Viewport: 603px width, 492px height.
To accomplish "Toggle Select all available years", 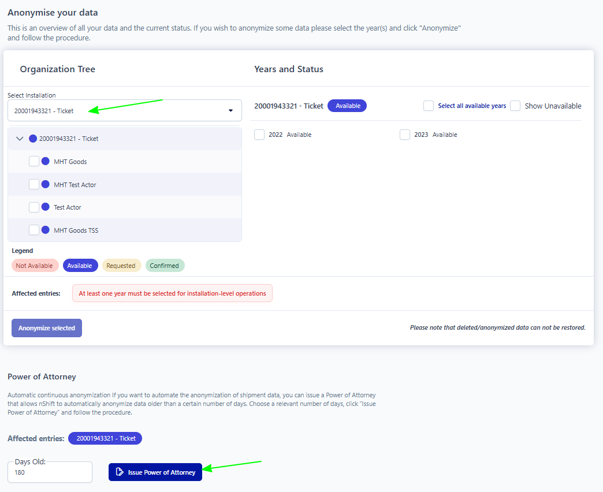I will (x=429, y=106).
